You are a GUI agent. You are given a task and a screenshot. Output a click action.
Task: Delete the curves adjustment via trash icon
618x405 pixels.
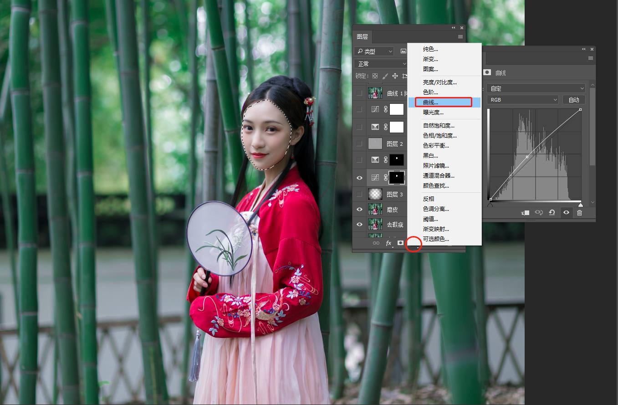579,213
